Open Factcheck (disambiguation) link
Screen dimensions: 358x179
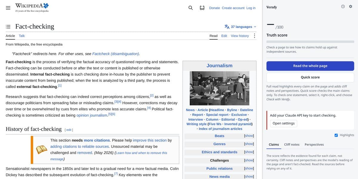(x=115, y=54)
